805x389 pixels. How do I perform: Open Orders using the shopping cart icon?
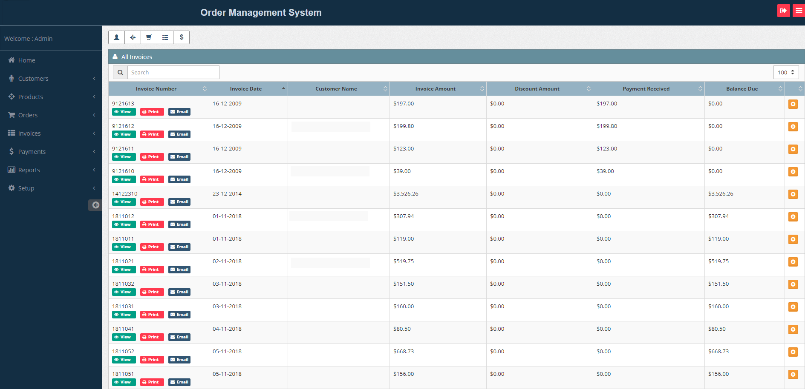pos(149,37)
